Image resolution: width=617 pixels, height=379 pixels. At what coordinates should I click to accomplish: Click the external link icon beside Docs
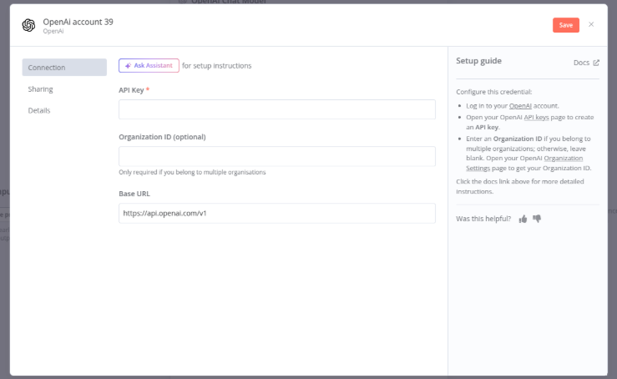click(596, 63)
